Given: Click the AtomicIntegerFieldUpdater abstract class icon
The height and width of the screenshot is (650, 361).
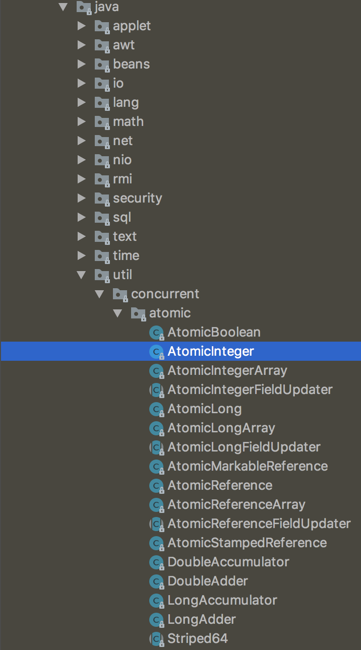Looking at the screenshot, I should 157,390.
